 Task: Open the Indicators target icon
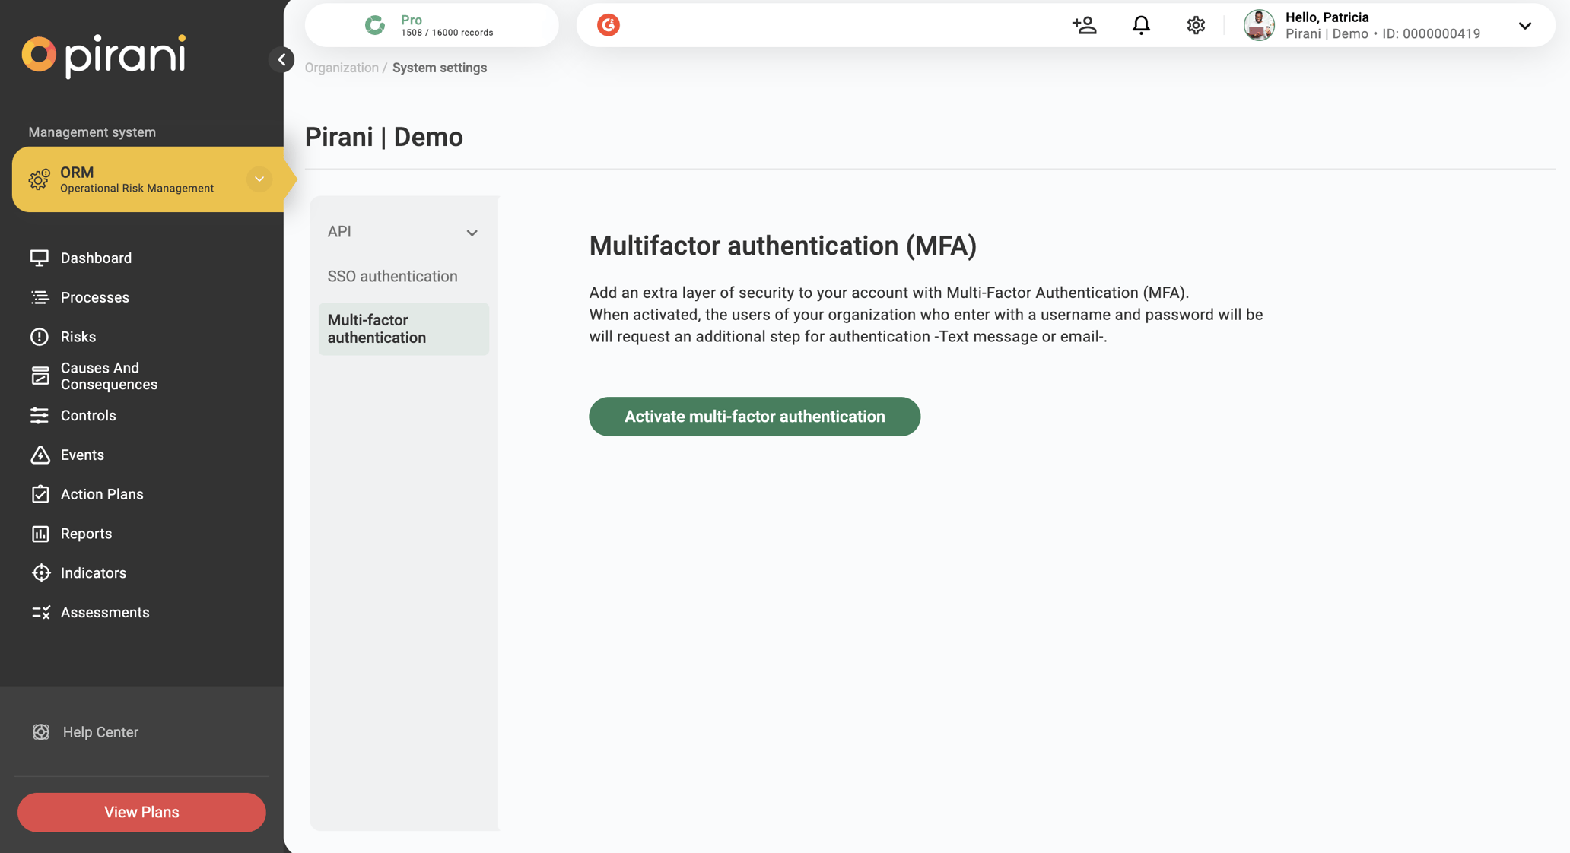tap(40, 572)
